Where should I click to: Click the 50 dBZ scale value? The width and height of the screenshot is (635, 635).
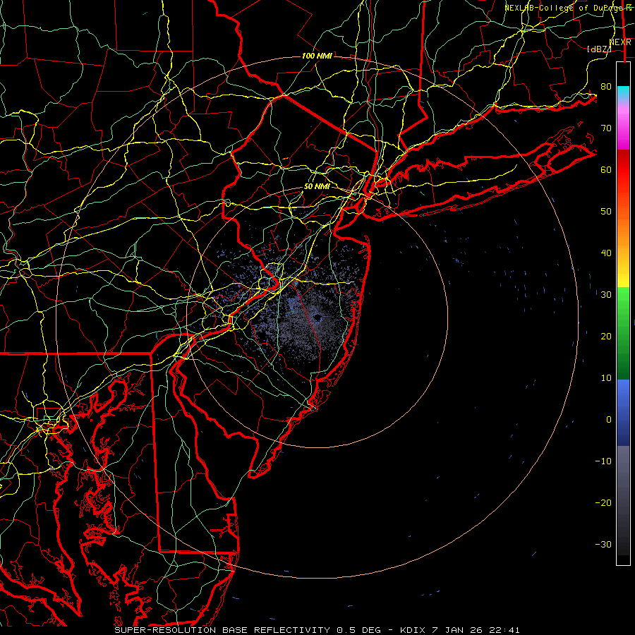(x=606, y=212)
